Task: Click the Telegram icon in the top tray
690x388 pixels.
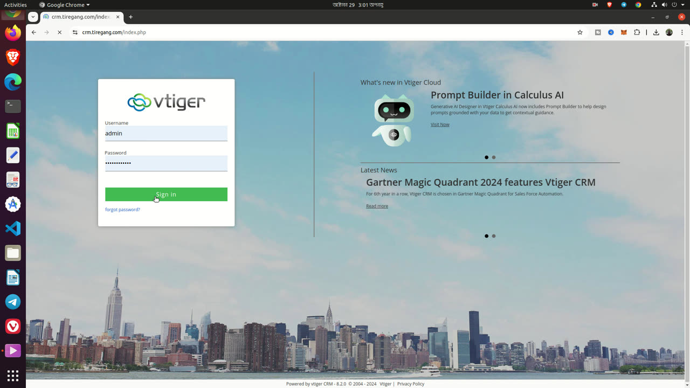Action: pyautogui.click(x=624, y=5)
